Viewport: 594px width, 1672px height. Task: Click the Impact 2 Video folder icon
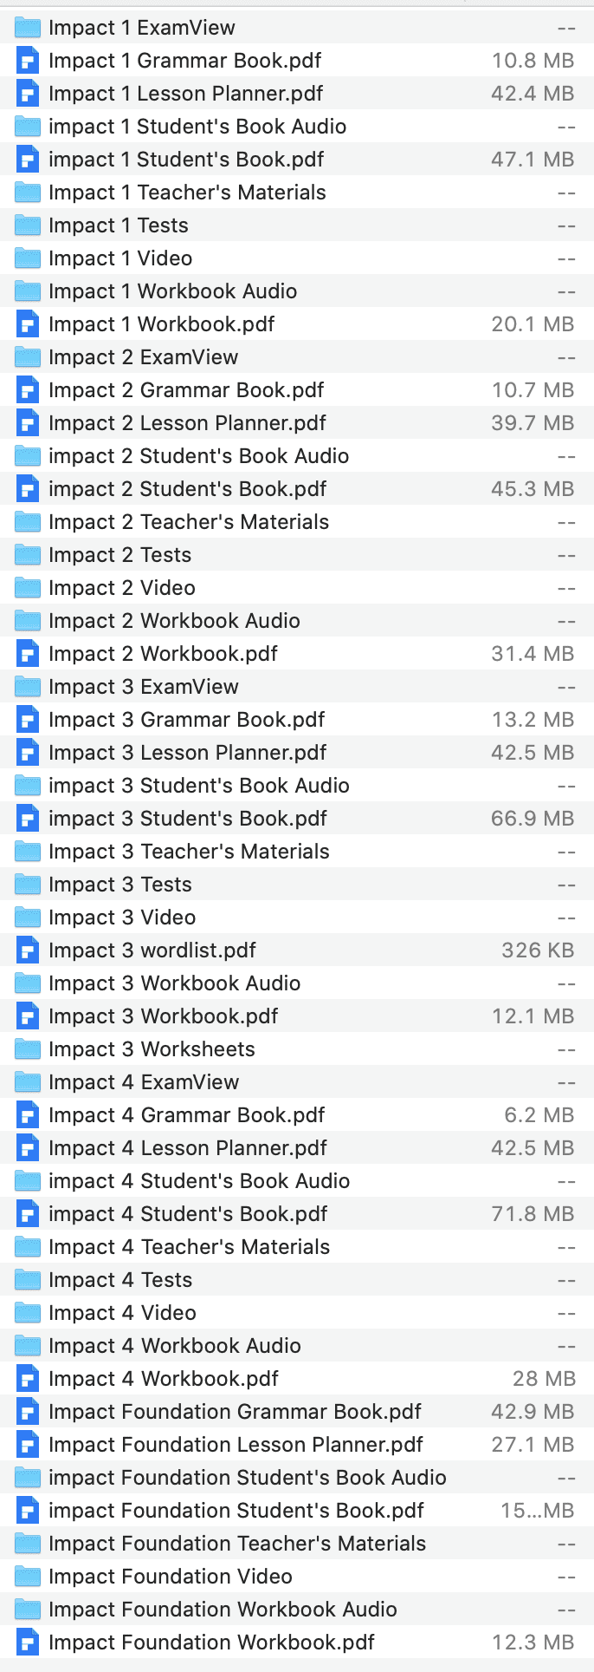click(28, 588)
